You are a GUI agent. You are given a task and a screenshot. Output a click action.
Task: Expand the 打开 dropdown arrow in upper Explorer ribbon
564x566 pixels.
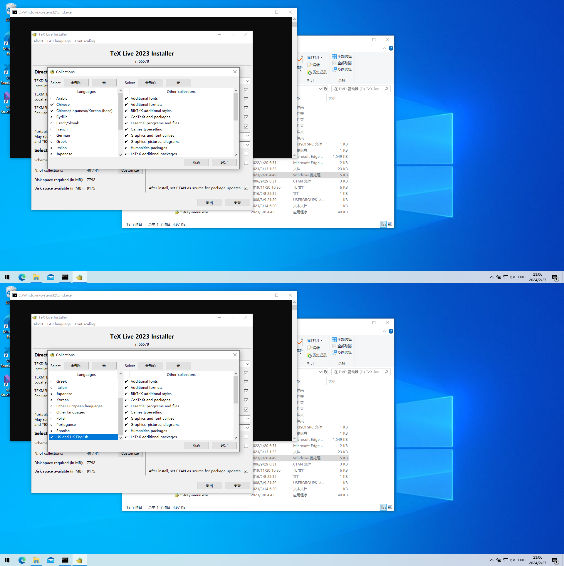[322, 58]
